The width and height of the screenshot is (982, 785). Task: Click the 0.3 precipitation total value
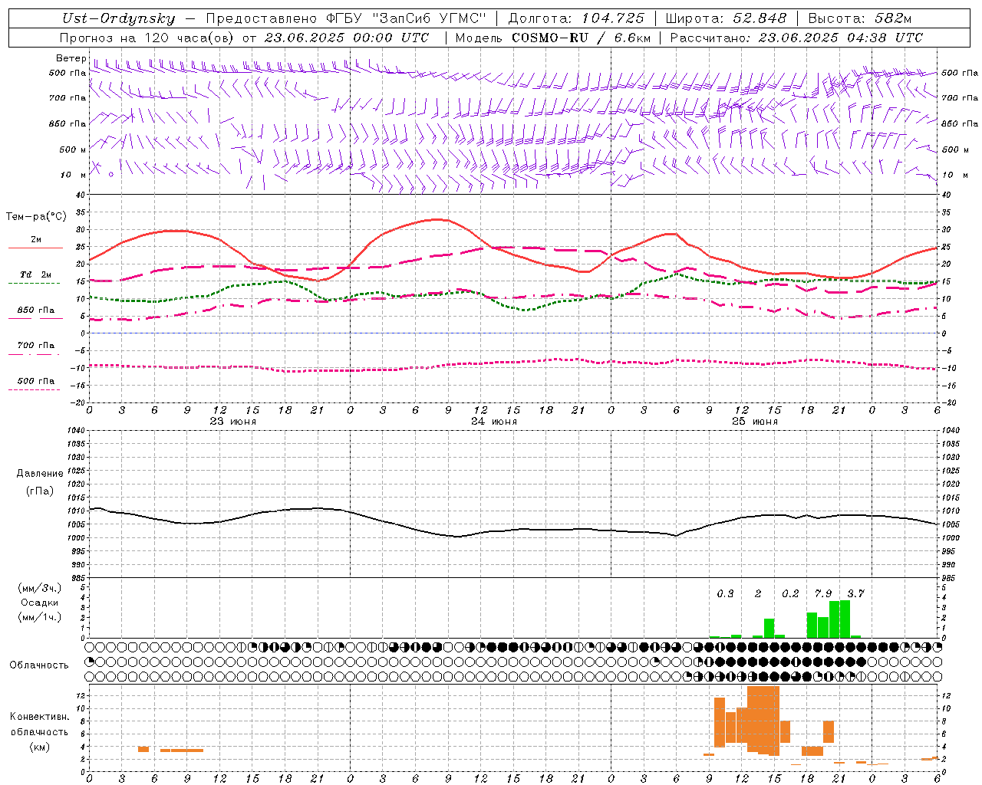tap(725, 593)
